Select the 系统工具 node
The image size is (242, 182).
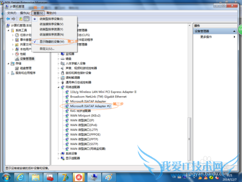coord(21,30)
